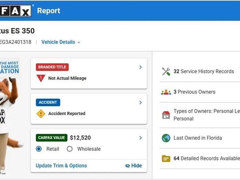Screen dimensions: 240x180
Task: Click the yellow folder Detailed Records icon
Action: tap(166, 158)
